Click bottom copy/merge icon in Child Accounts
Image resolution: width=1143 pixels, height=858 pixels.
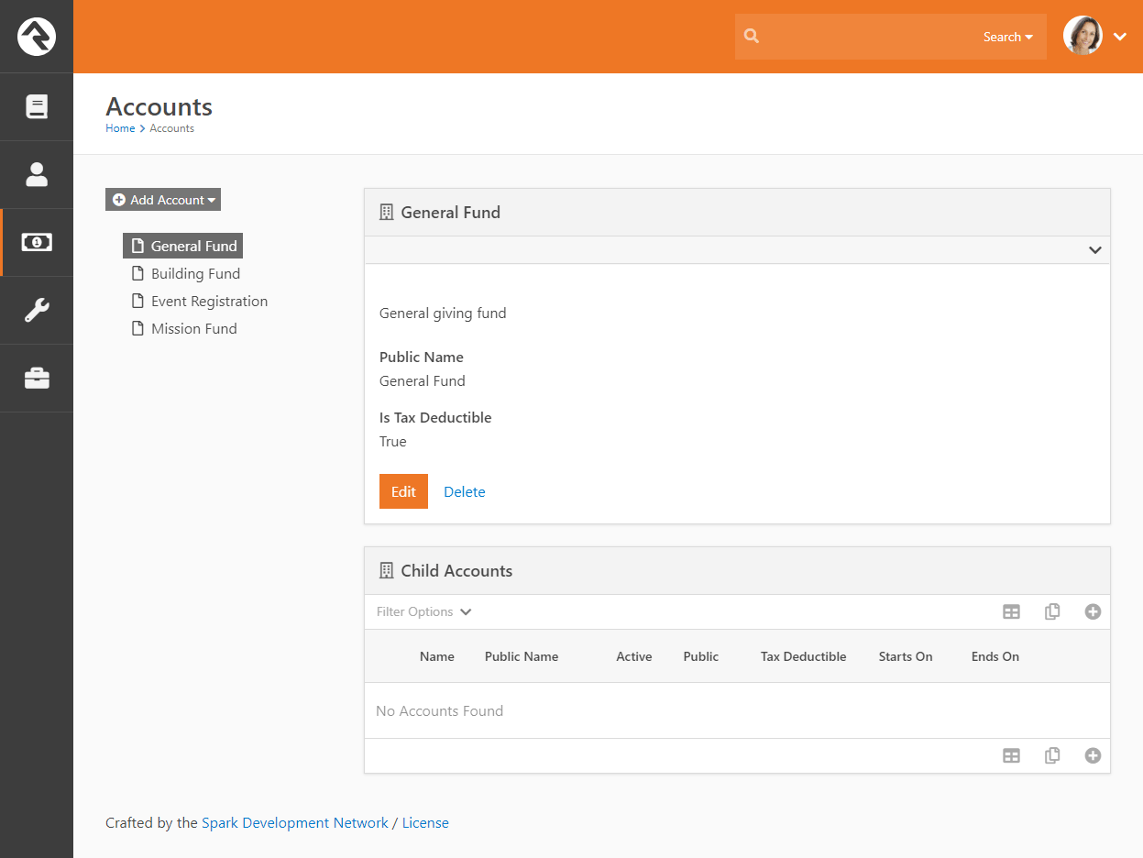(x=1052, y=755)
